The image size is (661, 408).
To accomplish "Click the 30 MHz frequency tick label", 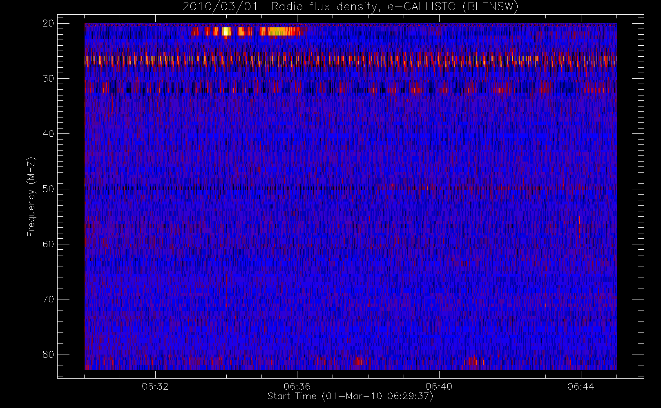I will [x=48, y=78].
